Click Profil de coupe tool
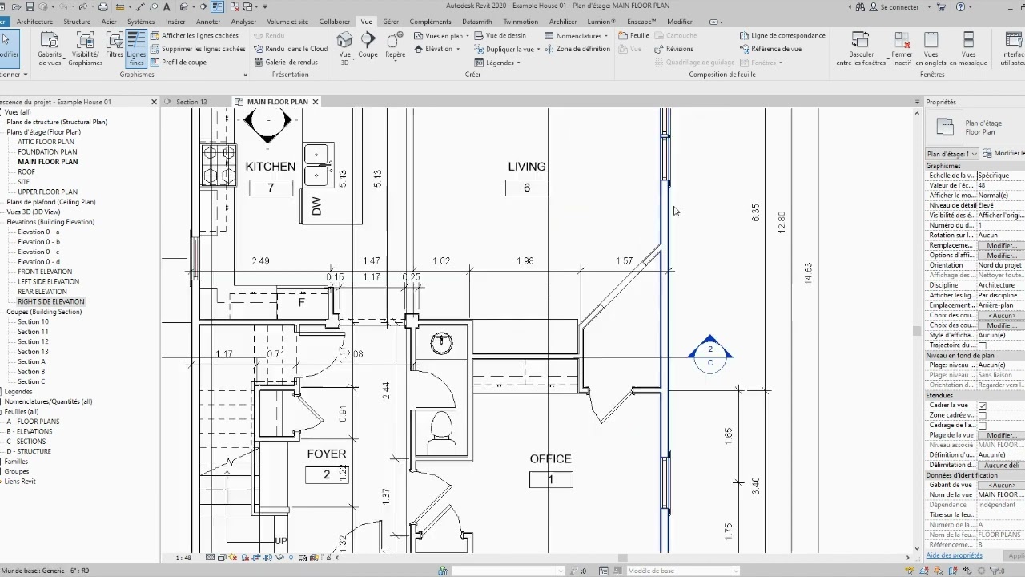This screenshot has height=577, width=1025. (179, 62)
